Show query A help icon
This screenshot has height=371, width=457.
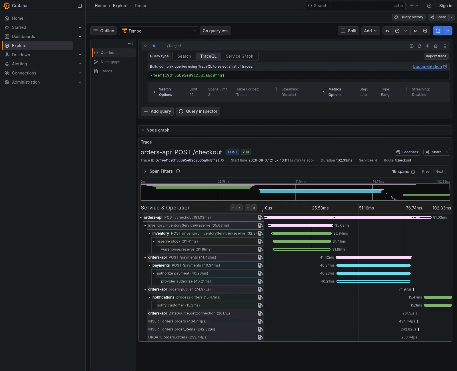pos(412,46)
